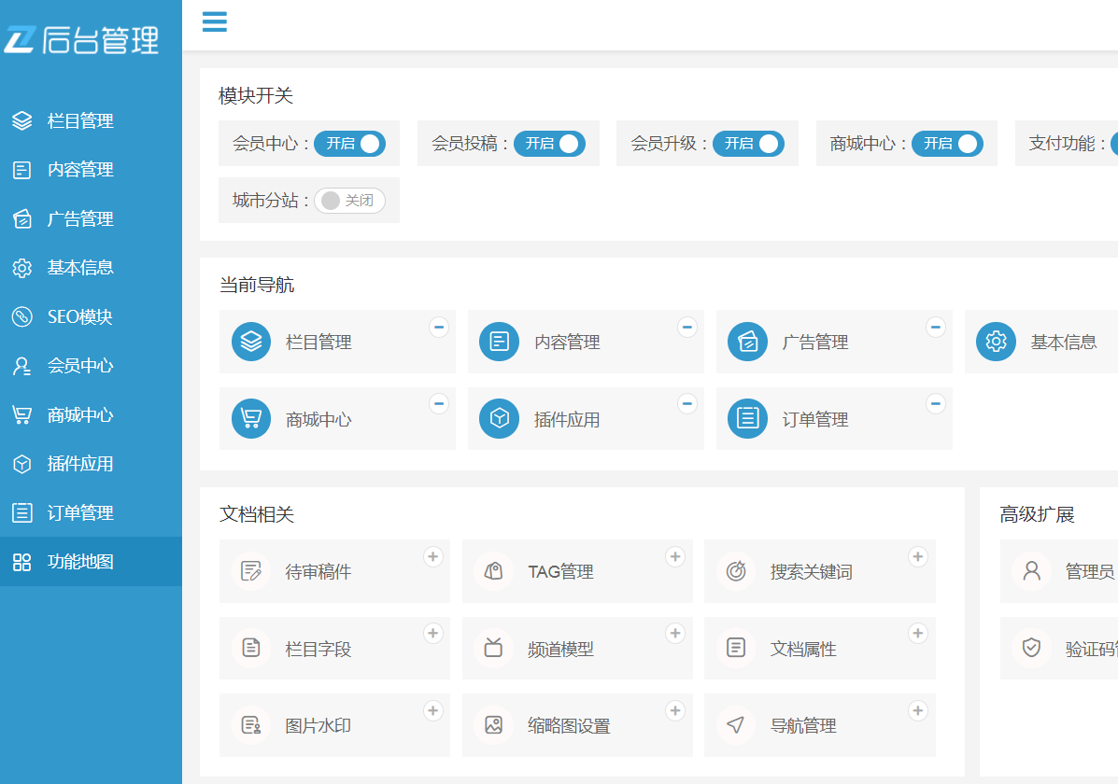
Task: Click the 高级扩展 section heading
Action: click(1037, 514)
